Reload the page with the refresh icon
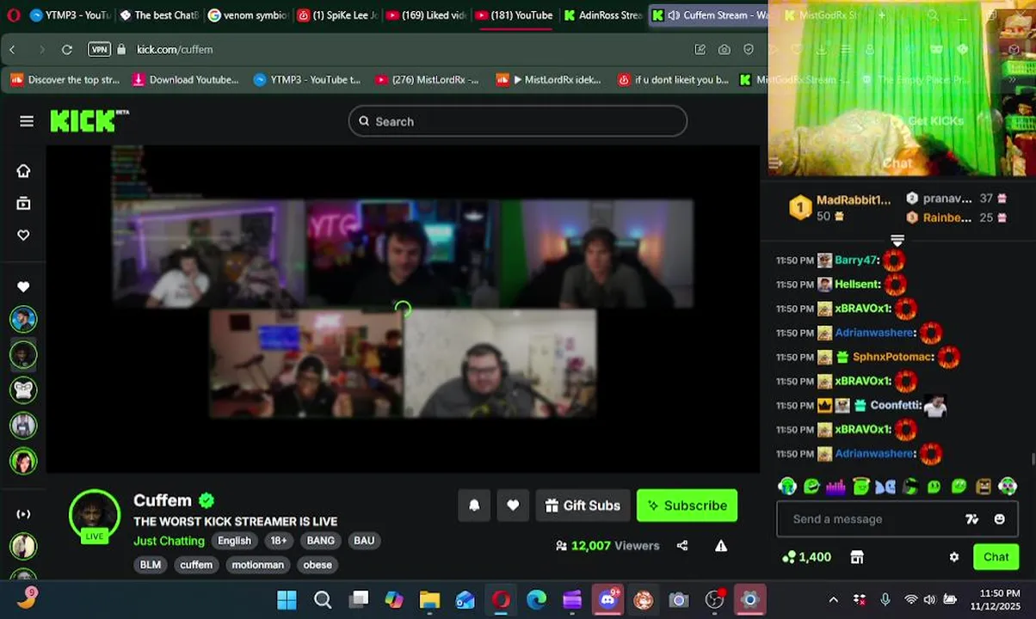 (67, 49)
